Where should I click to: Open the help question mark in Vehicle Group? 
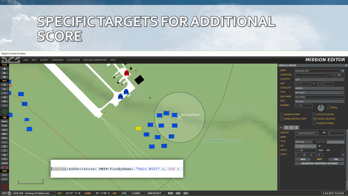[x=343, y=71]
